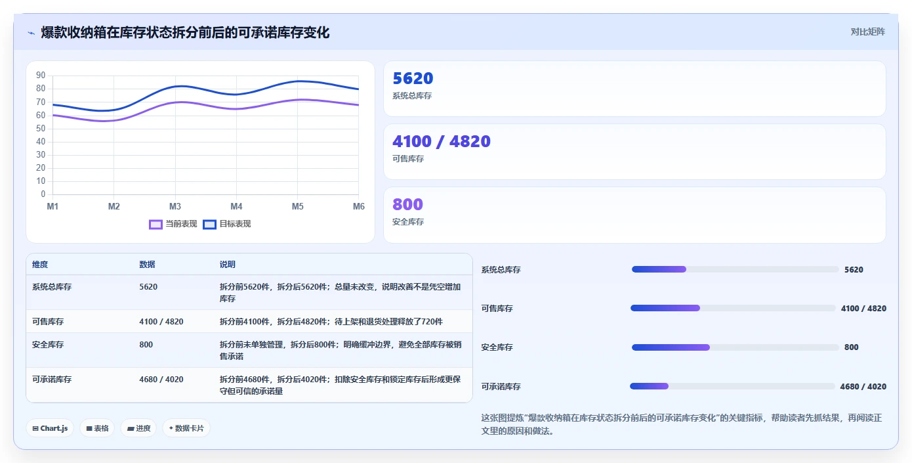The height and width of the screenshot is (463, 912).
Task: Click the table note starting with 拆分前4100件
Action: click(331, 322)
